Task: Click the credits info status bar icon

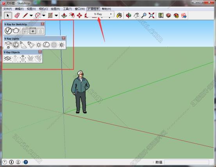Action: click(11, 162)
